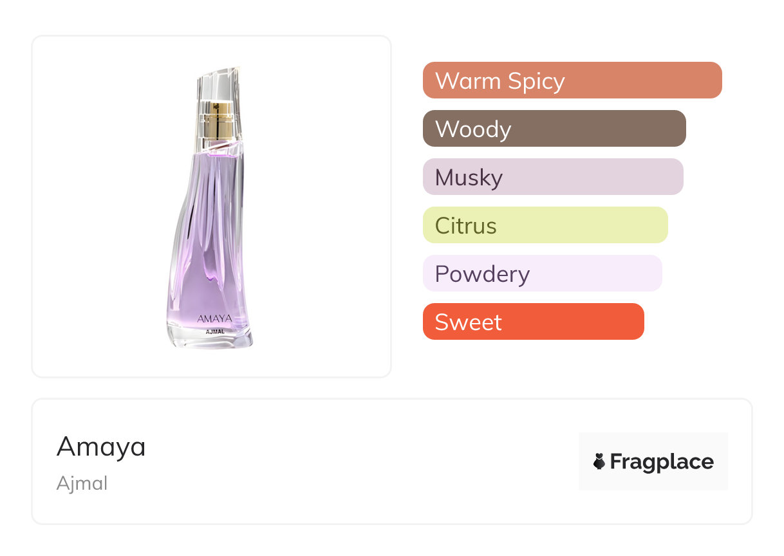Click the clear glass base of bottle
The image size is (784, 556).
(x=212, y=341)
